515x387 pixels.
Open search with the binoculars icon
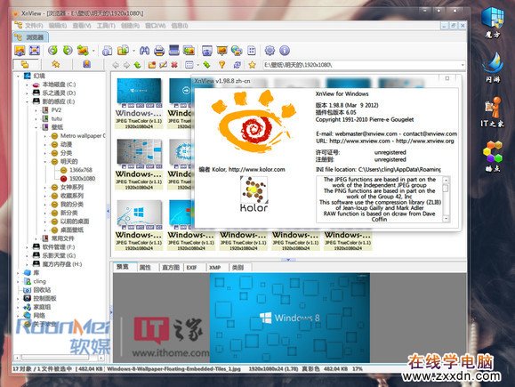pos(144,51)
